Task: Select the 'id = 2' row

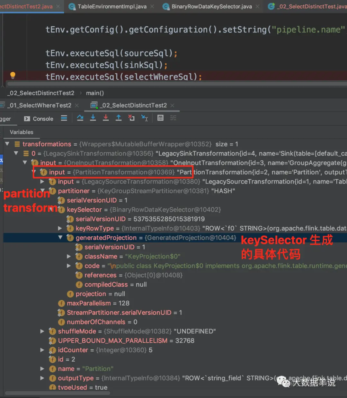Action: (175, 359)
